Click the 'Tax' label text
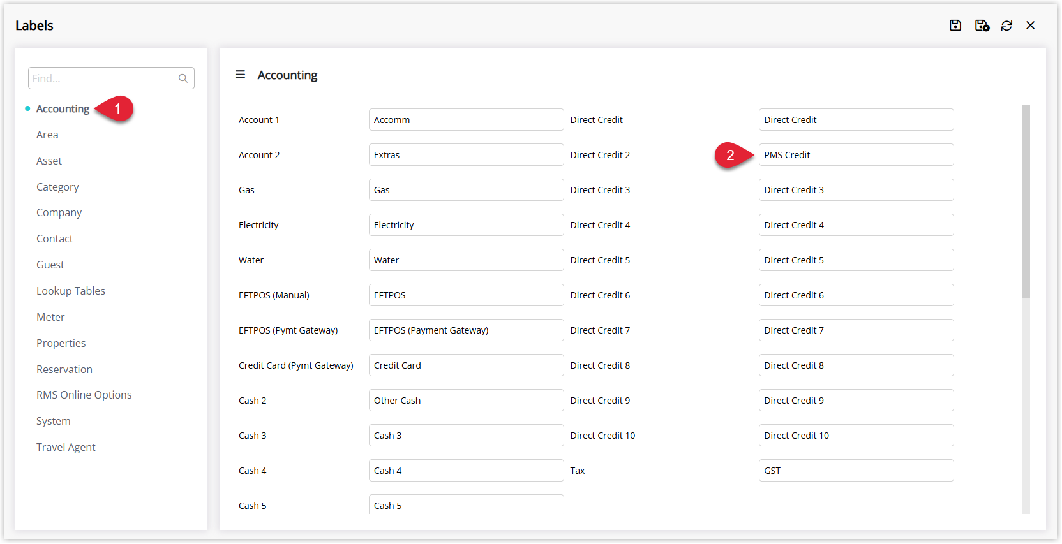This screenshot has width=1062, height=544. pos(578,471)
